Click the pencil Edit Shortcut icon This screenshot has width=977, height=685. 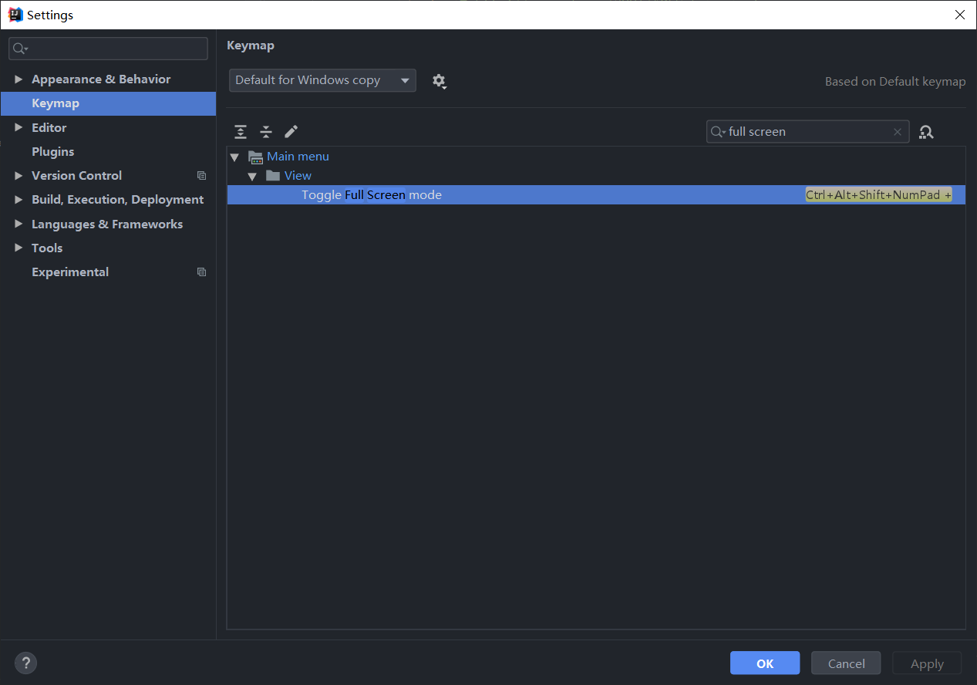(x=291, y=132)
